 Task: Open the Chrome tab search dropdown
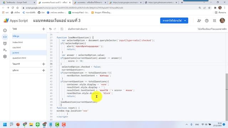204,2
